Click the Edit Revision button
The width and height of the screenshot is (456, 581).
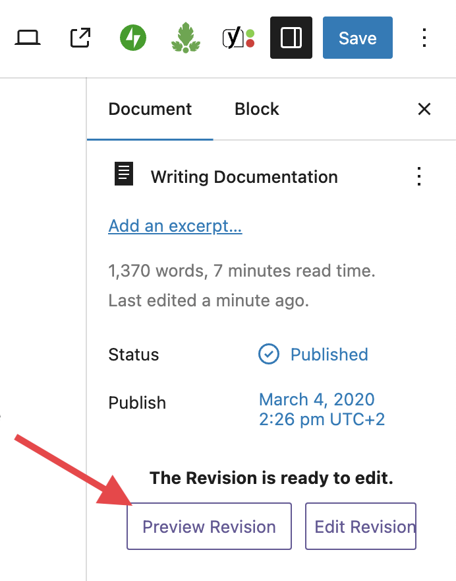pyautogui.click(x=361, y=526)
